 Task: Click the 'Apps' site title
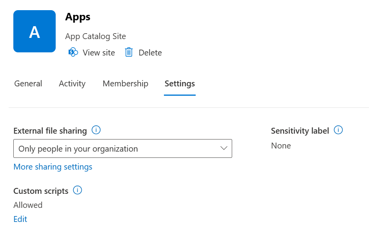(78, 17)
